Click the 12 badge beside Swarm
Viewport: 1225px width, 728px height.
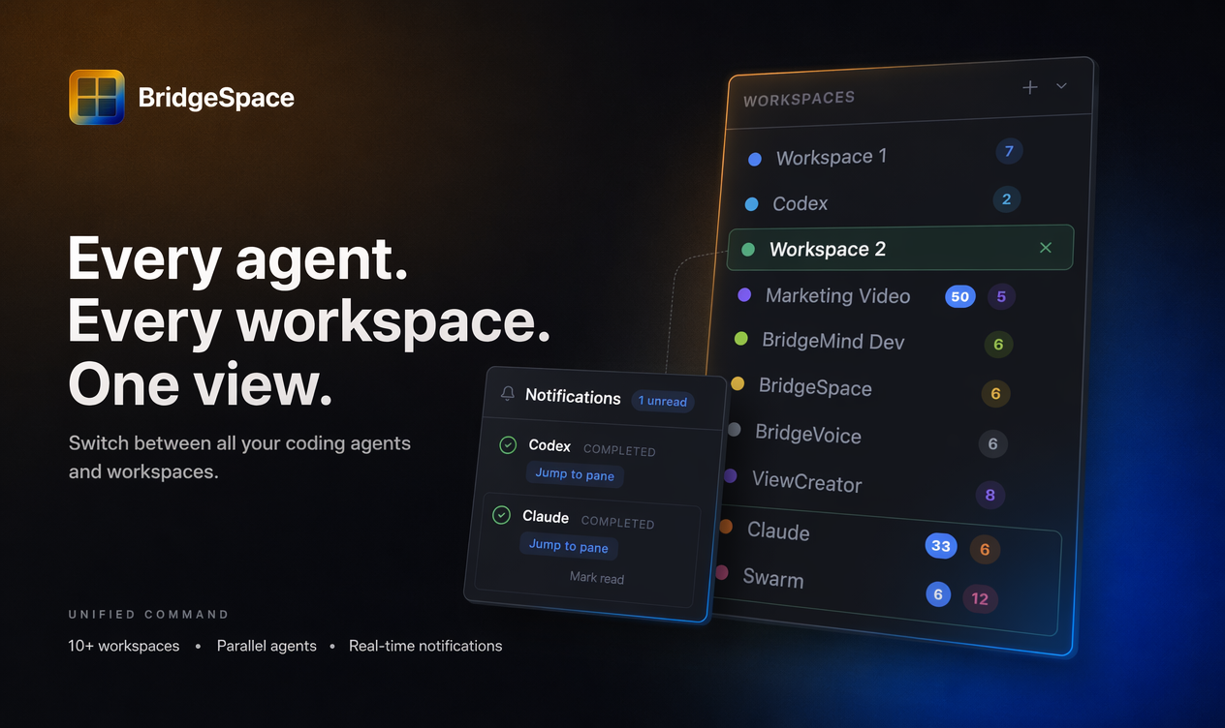click(x=980, y=599)
